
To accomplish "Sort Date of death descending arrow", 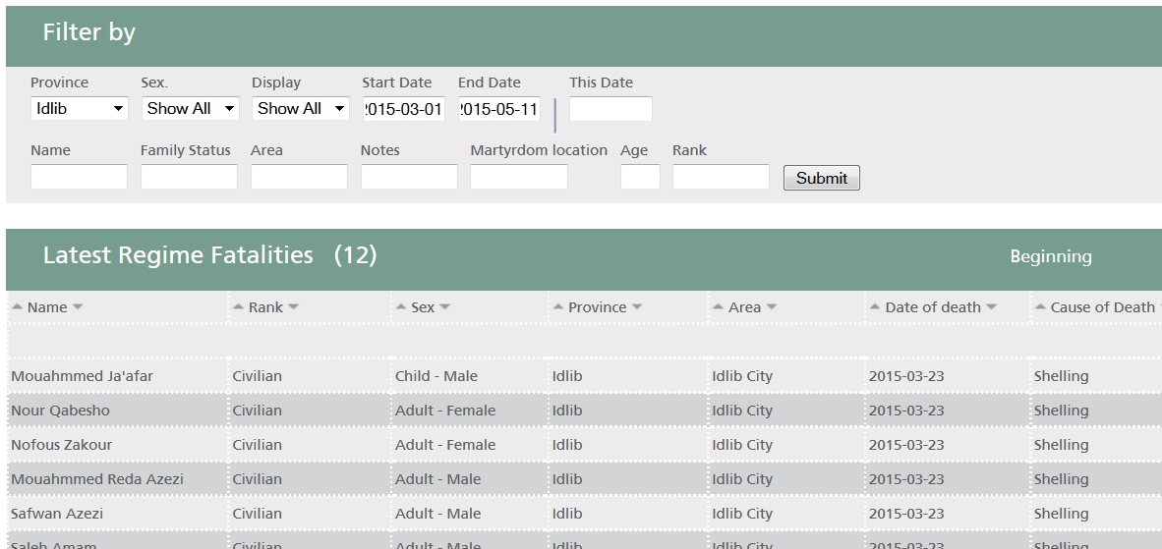I will (x=992, y=307).
